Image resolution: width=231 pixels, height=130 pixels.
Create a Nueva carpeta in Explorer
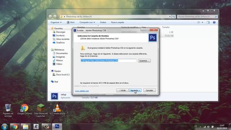tap(117, 22)
